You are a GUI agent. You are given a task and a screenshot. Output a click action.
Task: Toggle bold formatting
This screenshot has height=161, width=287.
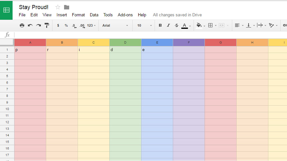tap(160, 25)
